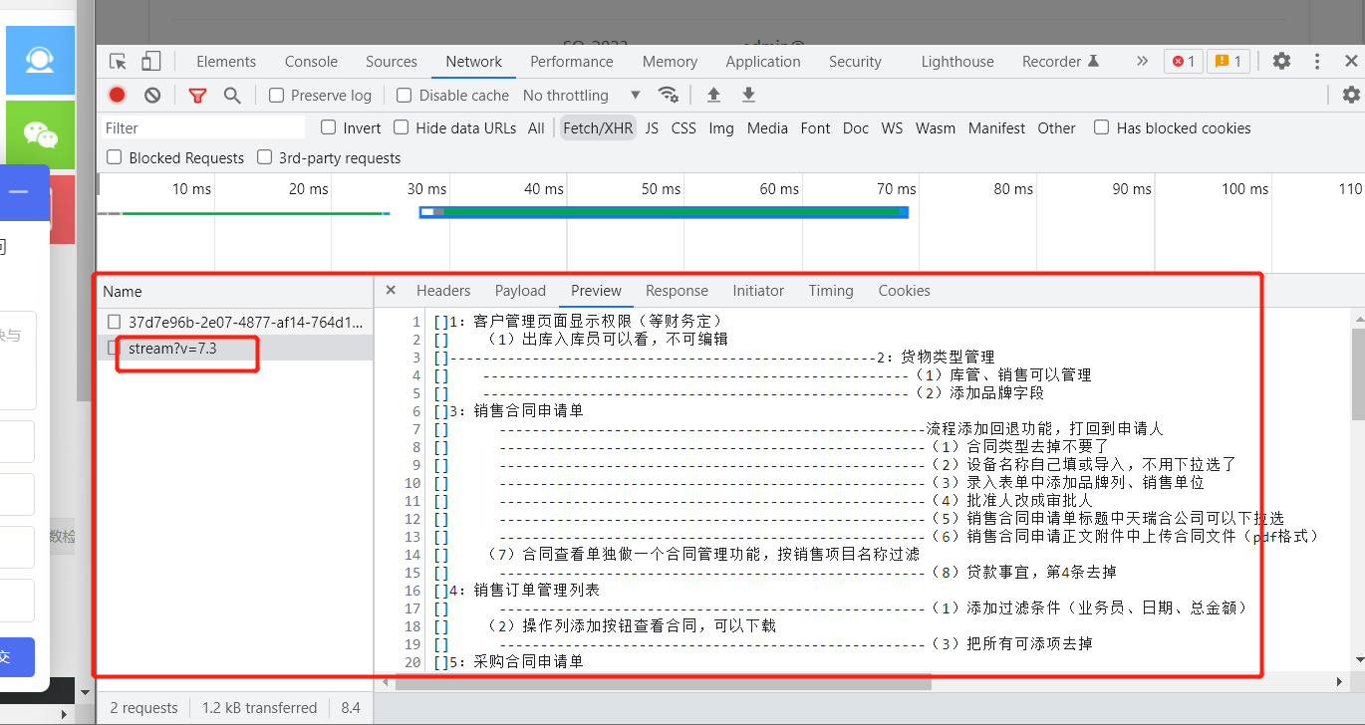Open network conditions wifi icon
Viewport: 1365px width, 725px height.
[668, 96]
